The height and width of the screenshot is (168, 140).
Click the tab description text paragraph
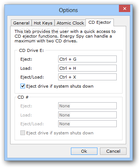65,36
